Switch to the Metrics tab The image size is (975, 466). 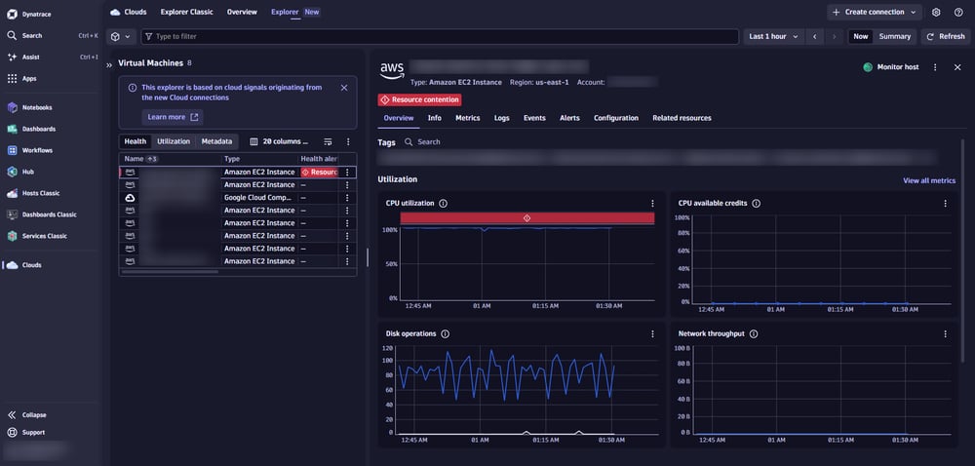pyautogui.click(x=468, y=118)
